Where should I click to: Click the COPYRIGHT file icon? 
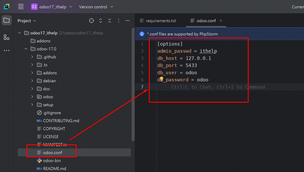39,129
